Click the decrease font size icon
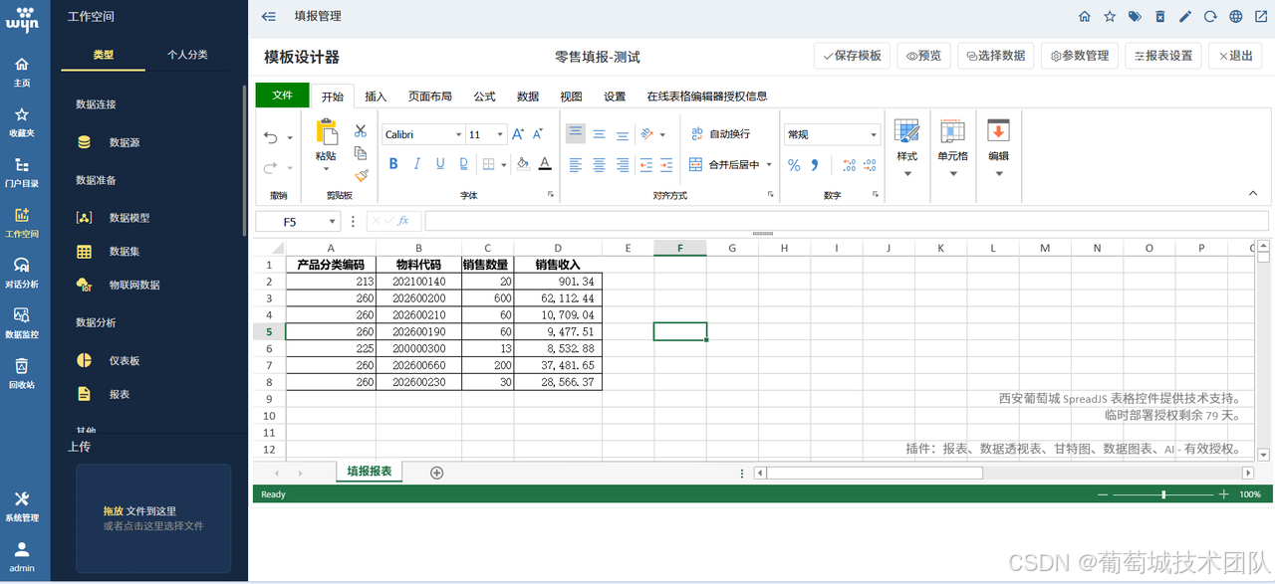This screenshot has height=584, width=1275. click(x=538, y=134)
